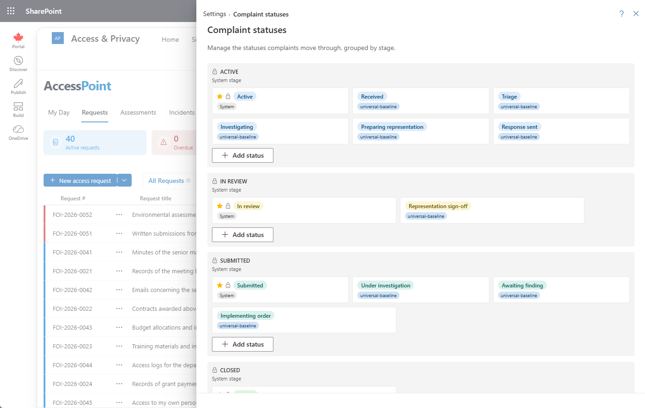The width and height of the screenshot is (645, 408).
Task: Open request FOI-2026-0022
Action: (72, 309)
